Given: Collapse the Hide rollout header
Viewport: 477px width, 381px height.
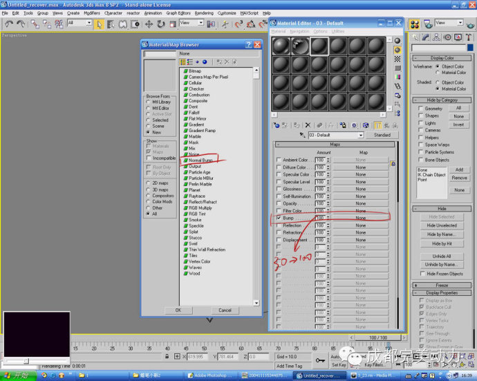Looking at the screenshot, I should click(442, 208).
